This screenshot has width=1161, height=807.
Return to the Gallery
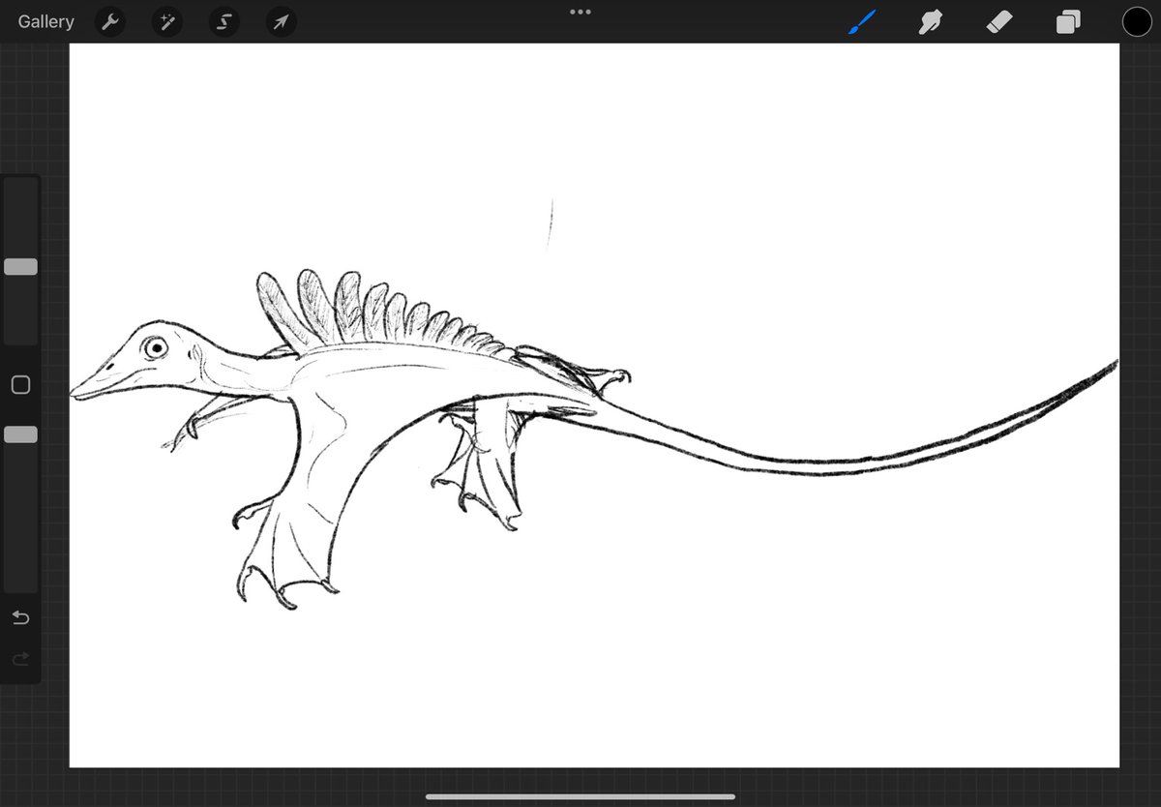(45, 21)
